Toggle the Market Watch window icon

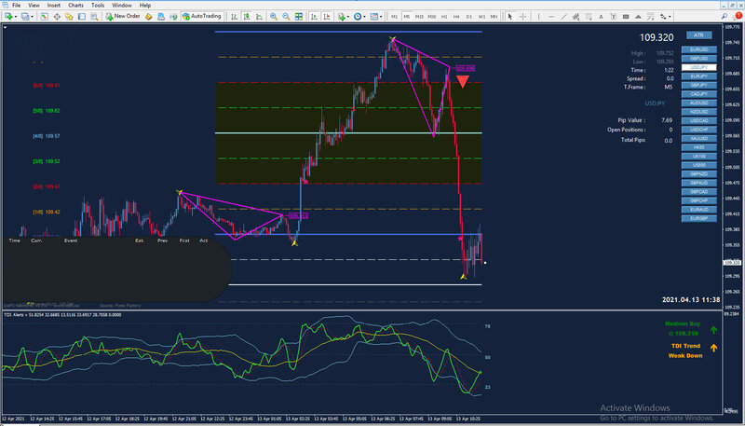[44, 17]
